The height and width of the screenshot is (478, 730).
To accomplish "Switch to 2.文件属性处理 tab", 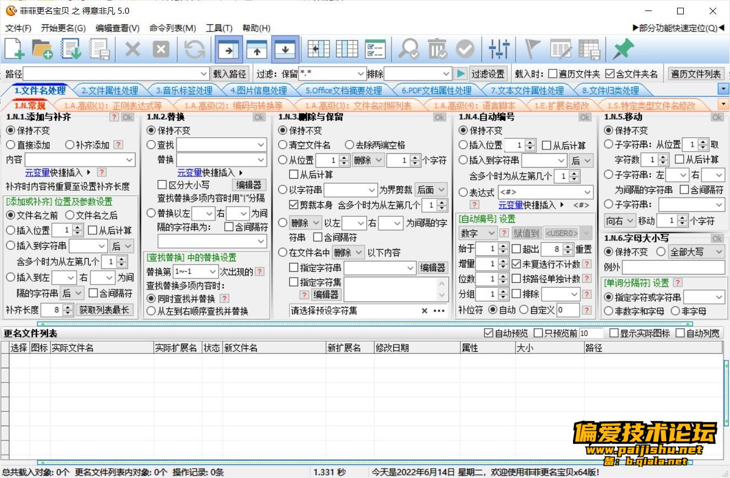I will click(x=110, y=91).
